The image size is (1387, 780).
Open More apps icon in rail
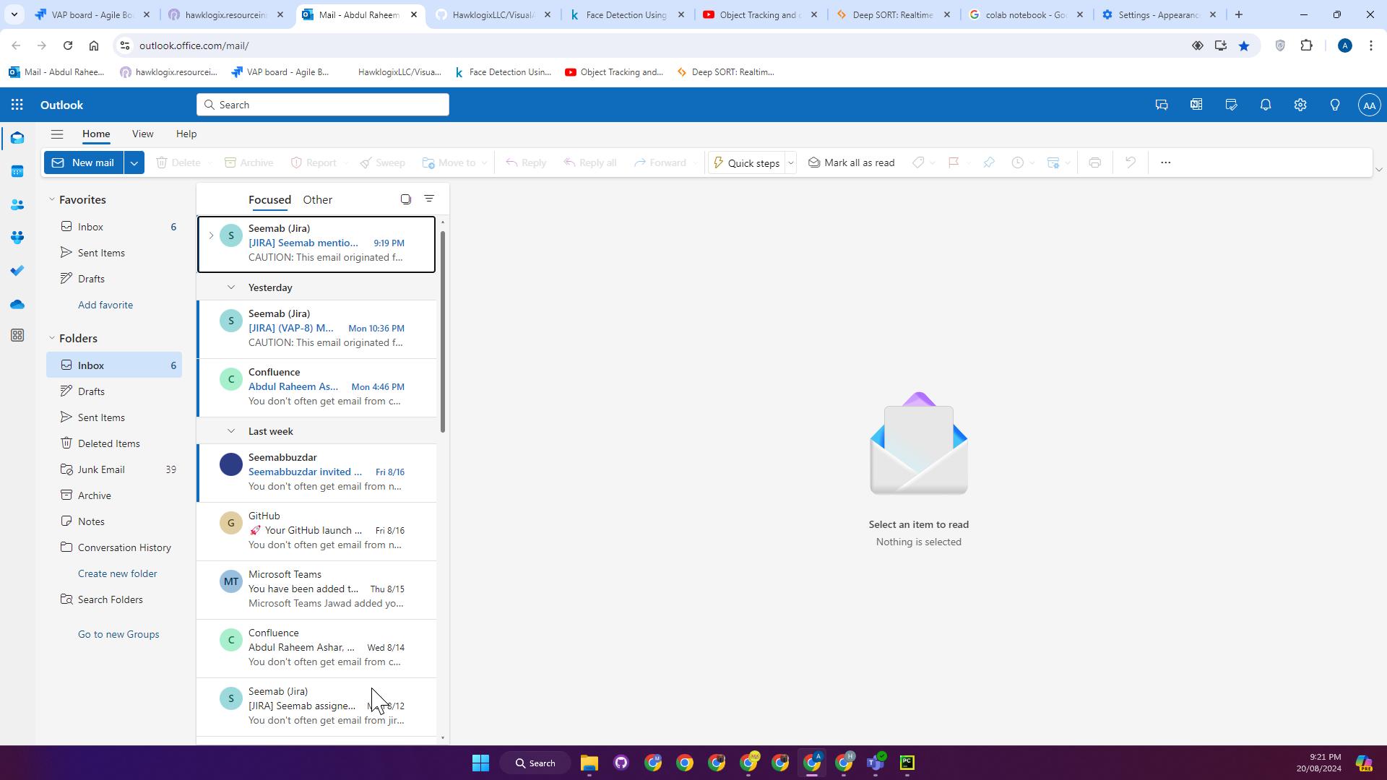coord(17,335)
